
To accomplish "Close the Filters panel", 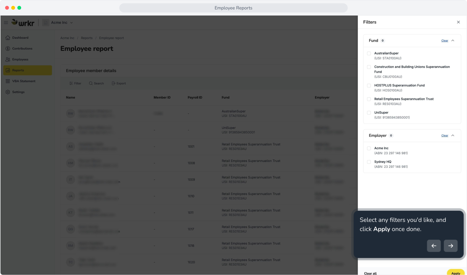I will point(458,22).
